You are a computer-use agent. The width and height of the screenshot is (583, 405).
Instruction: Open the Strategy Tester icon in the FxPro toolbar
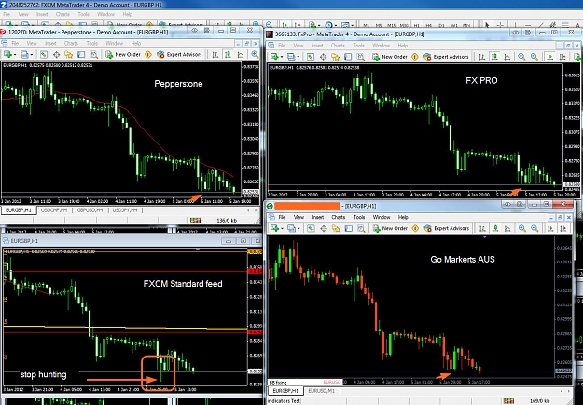[x=361, y=57]
